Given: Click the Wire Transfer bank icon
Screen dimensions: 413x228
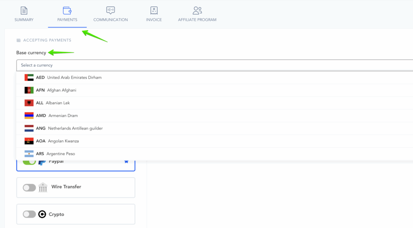Looking at the screenshot, I should 43,187.
